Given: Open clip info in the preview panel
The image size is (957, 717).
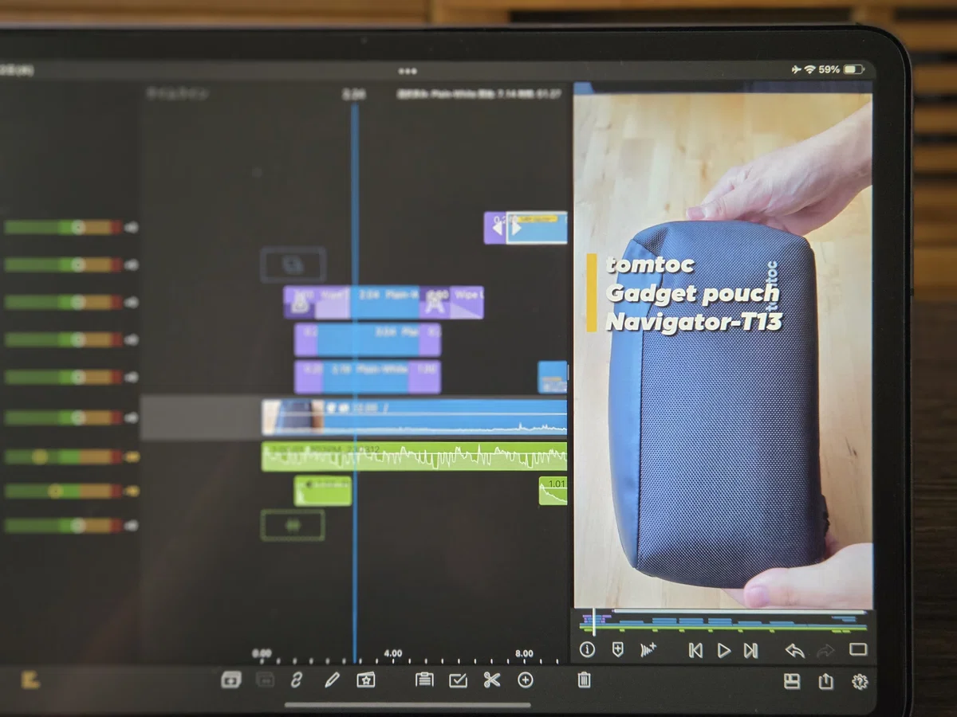Looking at the screenshot, I should [x=588, y=650].
